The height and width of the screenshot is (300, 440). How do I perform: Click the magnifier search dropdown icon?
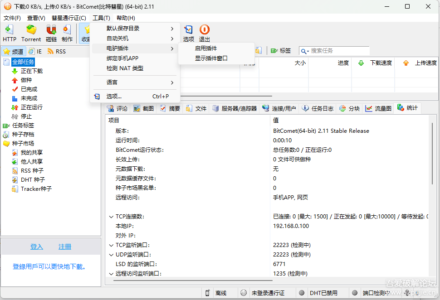[305, 51]
